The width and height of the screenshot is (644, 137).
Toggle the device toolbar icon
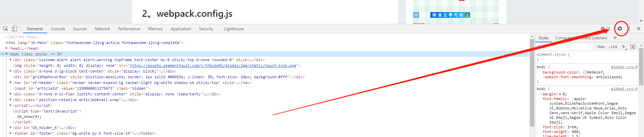point(14,29)
